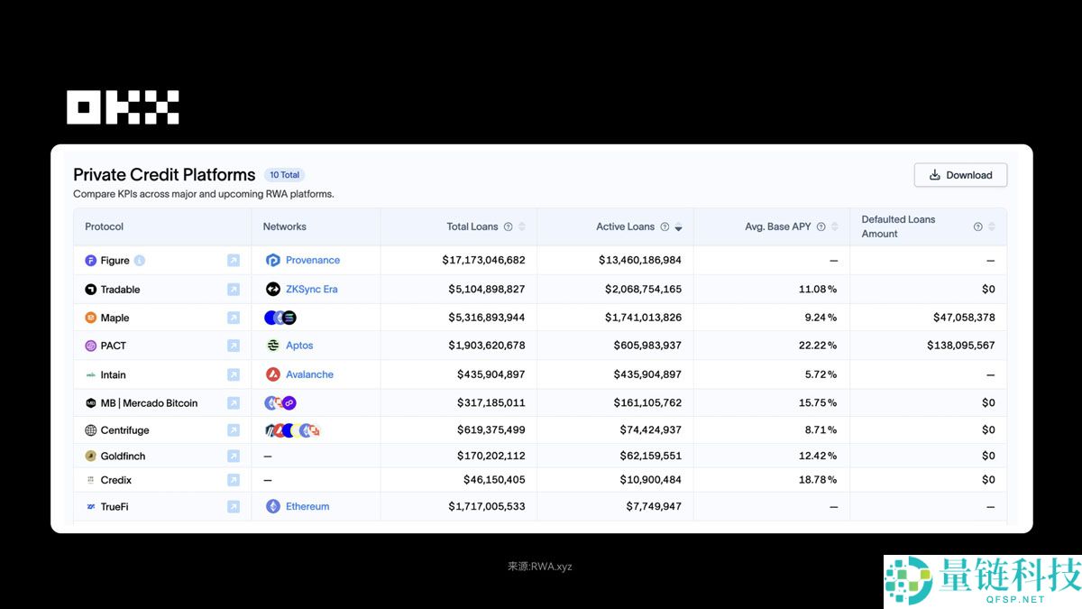This screenshot has height=609, width=1082.
Task: Click the external link icon for TrueFi
Action: (x=234, y=507)
